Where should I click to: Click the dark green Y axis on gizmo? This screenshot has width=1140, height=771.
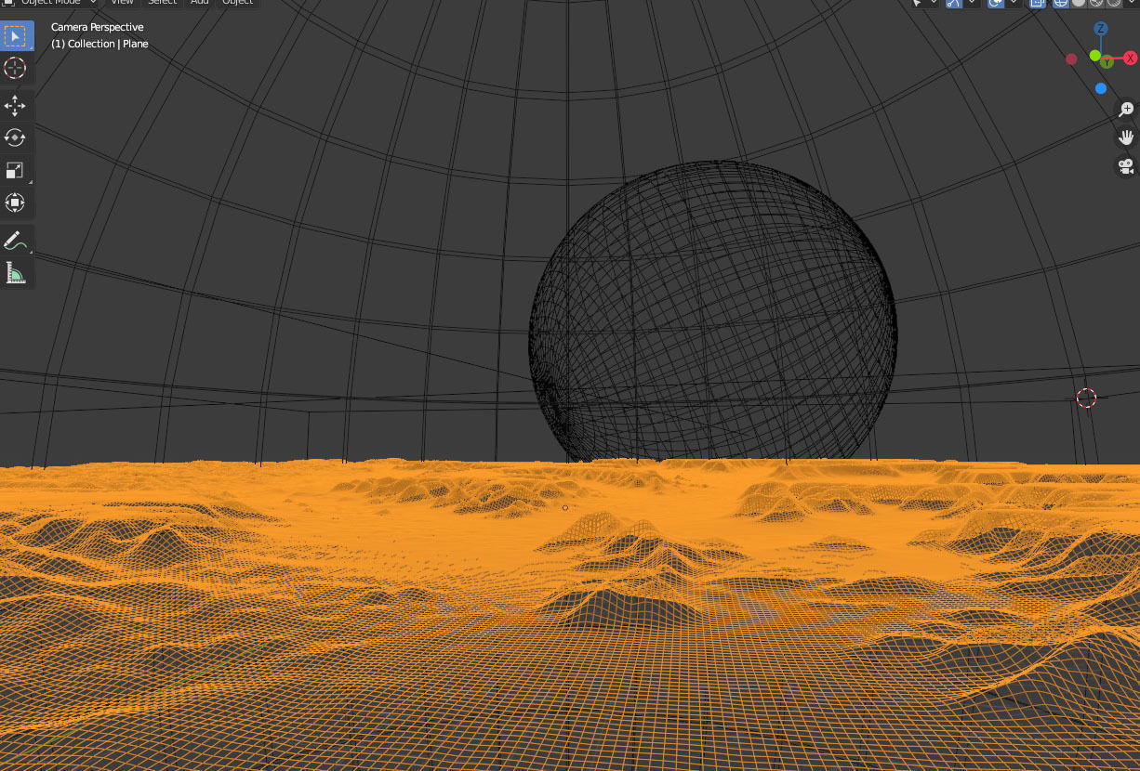click(1107, 62)
